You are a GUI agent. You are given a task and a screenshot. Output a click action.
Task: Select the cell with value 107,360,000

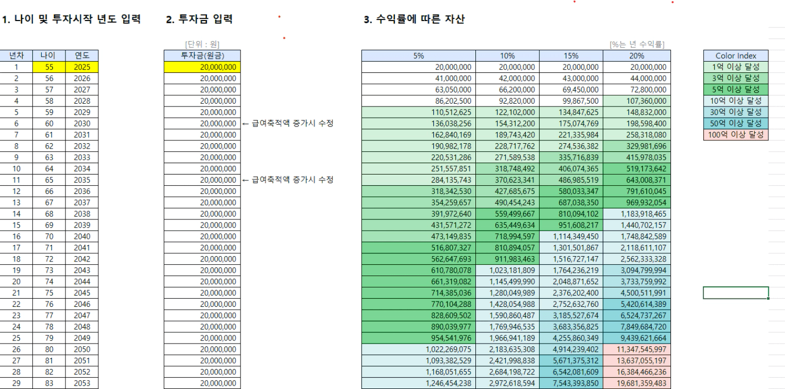637,102
